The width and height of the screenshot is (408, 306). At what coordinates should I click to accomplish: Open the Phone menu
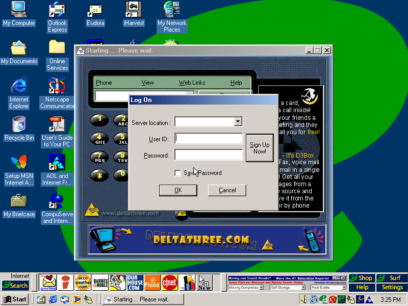click(104, 83)
